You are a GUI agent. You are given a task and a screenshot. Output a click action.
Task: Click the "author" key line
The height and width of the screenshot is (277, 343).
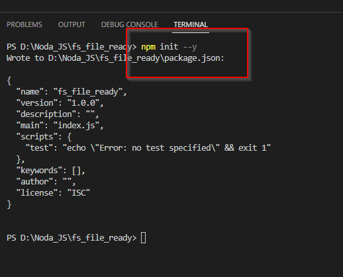(x=46, y=182)
